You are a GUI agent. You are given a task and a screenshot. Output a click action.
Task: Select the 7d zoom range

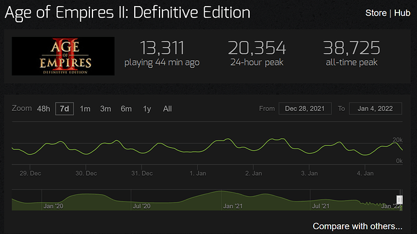(x=64, y=109)
